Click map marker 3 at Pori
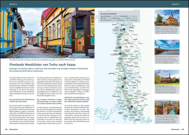The height and width of the screenshot is (135, 189). click(125, 78)
